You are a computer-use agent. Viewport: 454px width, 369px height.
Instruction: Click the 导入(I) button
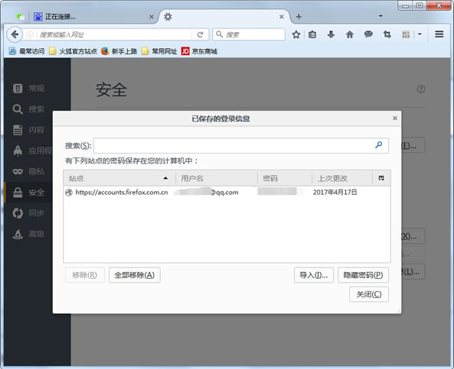tap(314, 275)
